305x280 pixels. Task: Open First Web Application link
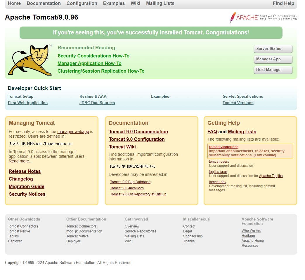pos(28,103)
